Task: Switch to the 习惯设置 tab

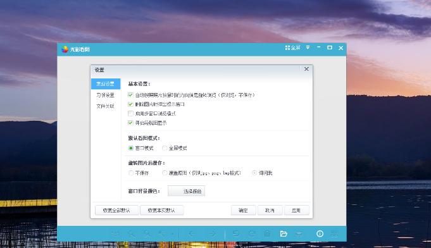Action: coord(106,95)
